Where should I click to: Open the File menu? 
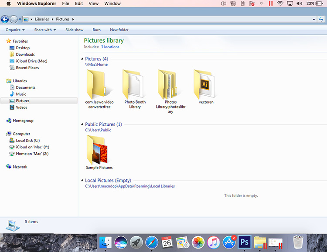[65, 3]
